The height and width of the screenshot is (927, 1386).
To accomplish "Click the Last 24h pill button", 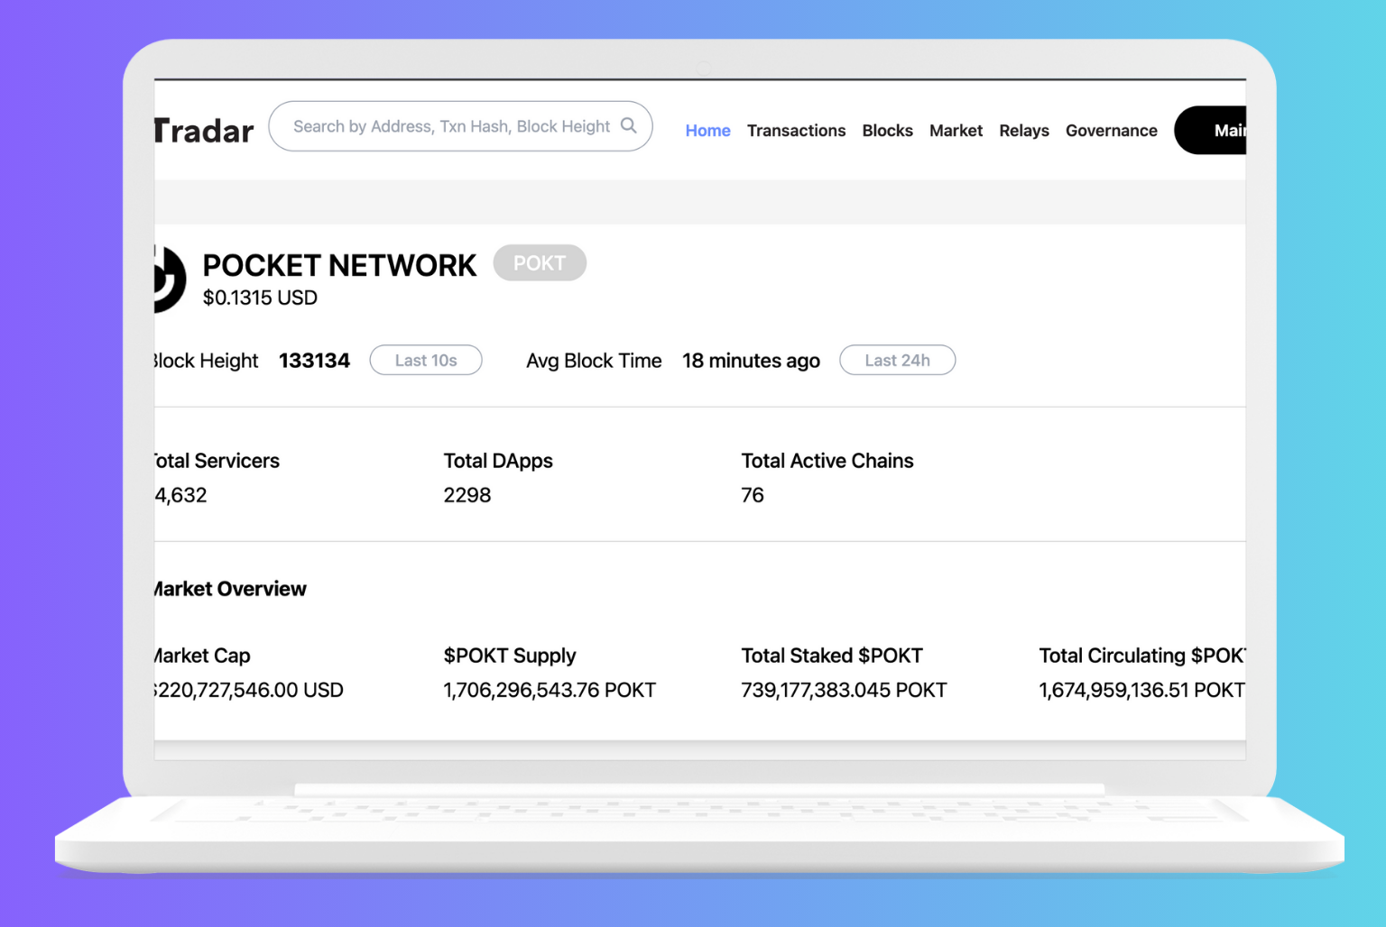I will [x=897, y=361].
